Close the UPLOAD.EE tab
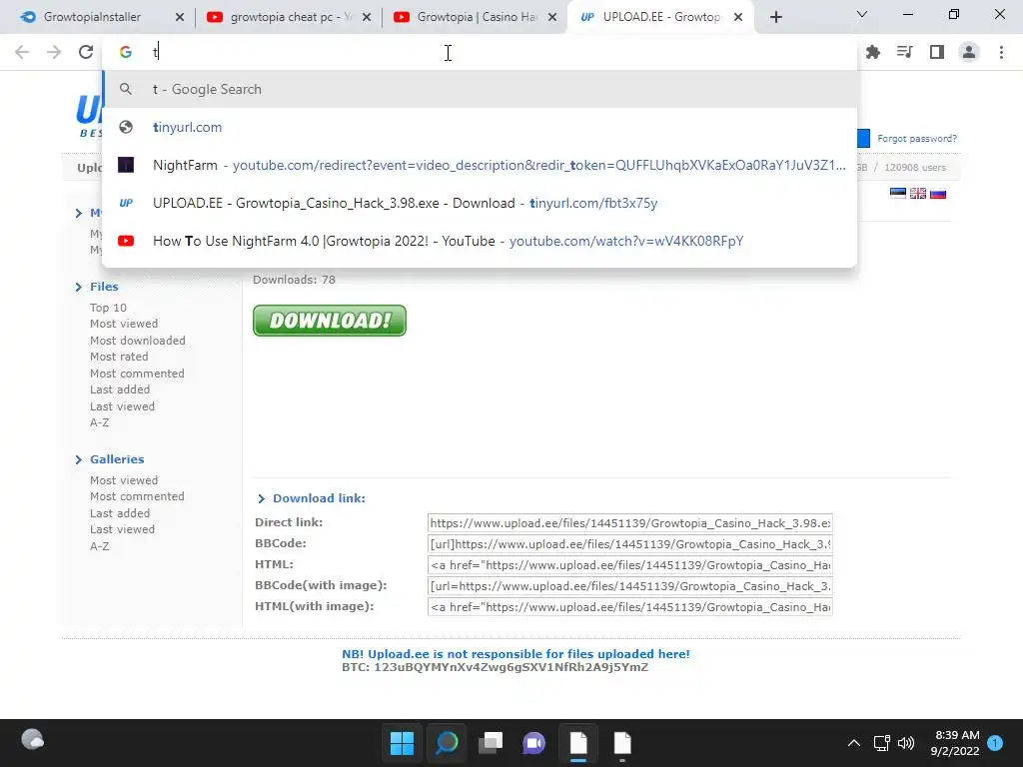 coord(738,18)
